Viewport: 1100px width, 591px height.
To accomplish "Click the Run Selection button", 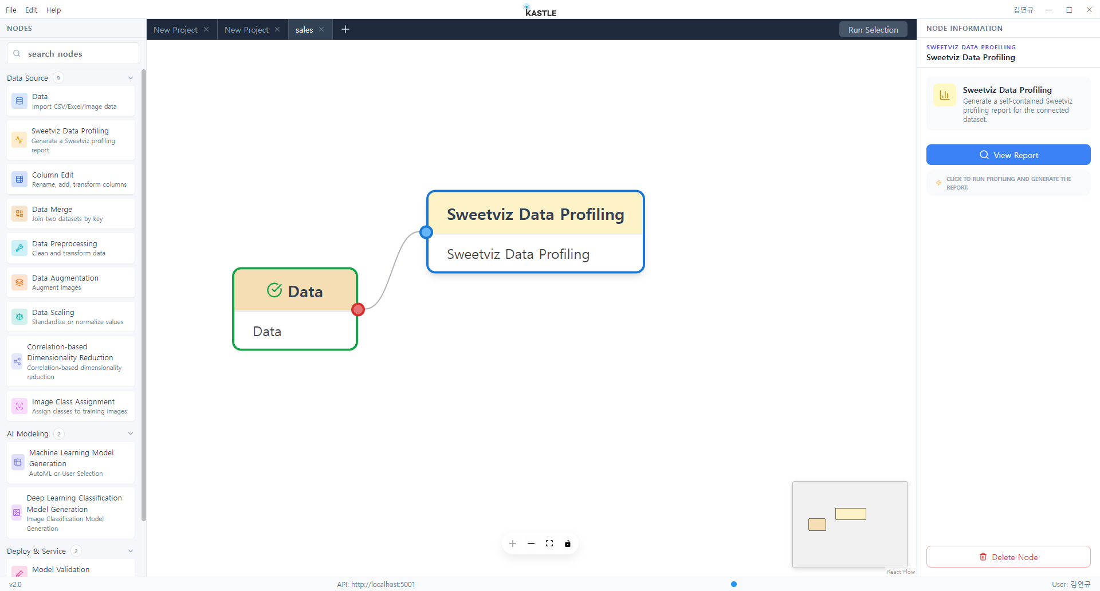I will (873, 30).
